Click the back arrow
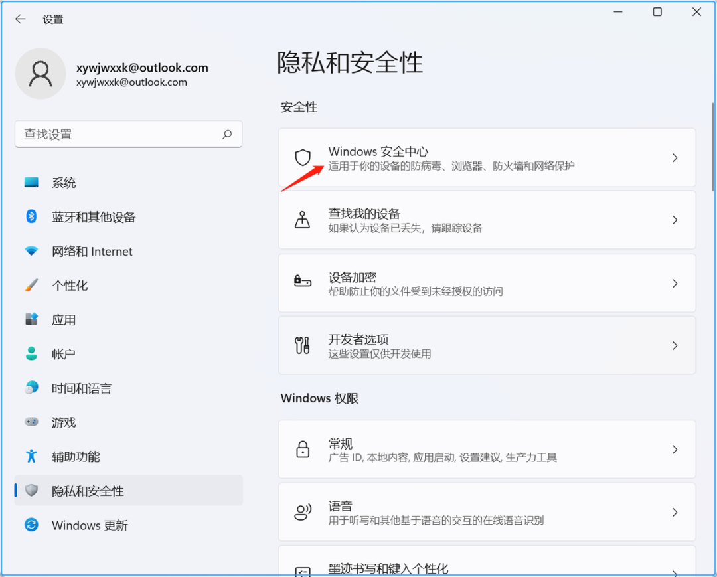Viewport: 717px width, 577px height. (x=20, y=19)
